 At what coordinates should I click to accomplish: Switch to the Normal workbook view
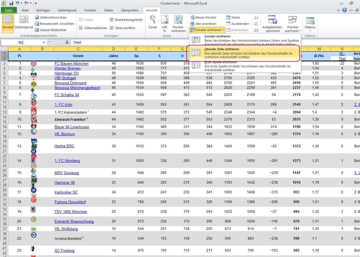click(x=8, y=23)
